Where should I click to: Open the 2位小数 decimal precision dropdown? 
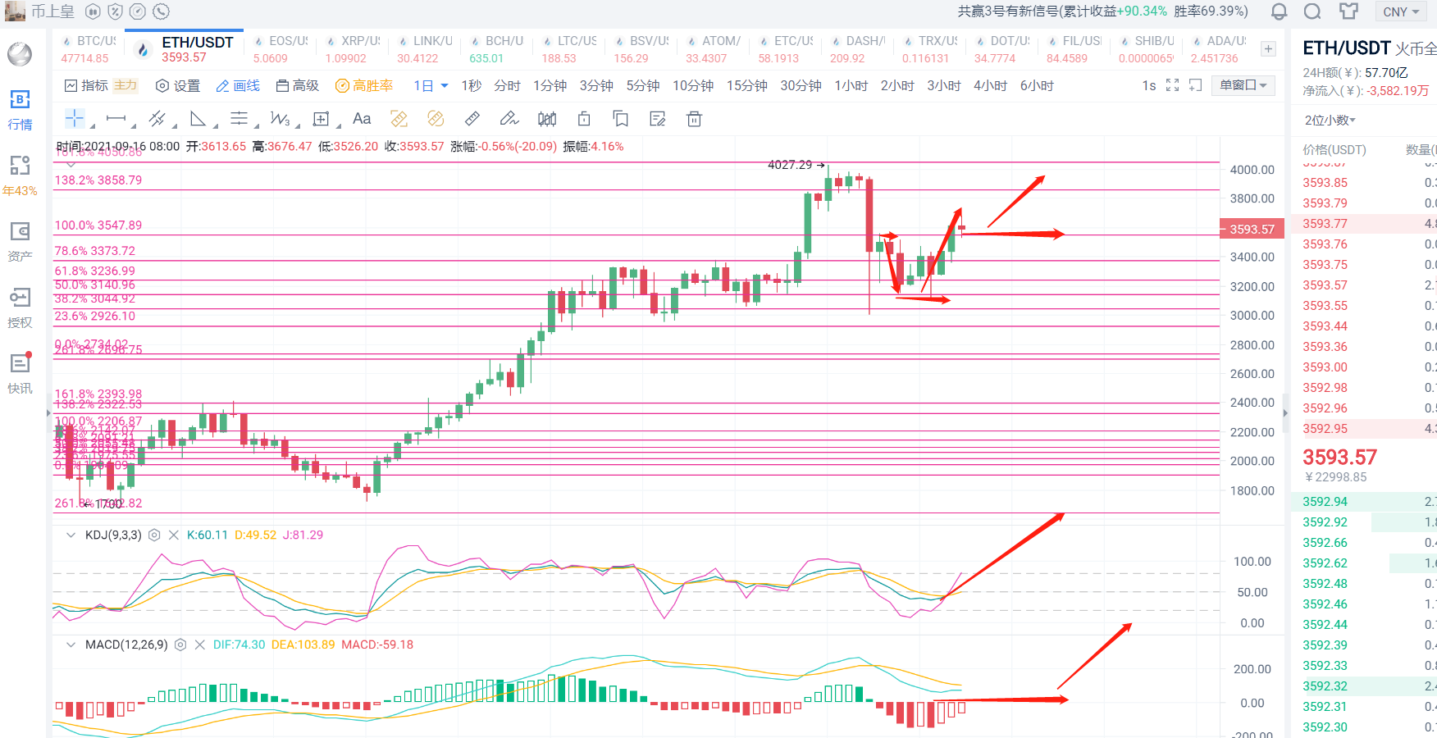[x=1330, y=120]
